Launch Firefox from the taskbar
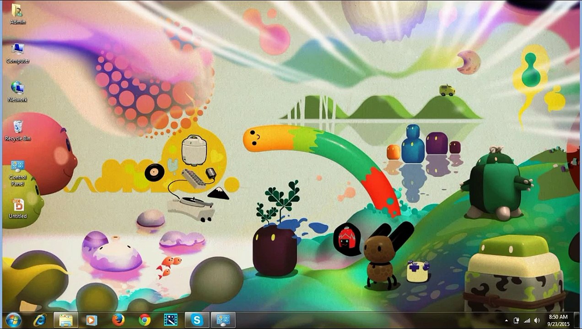Screen dimensions: 582x329 (119, 320)
